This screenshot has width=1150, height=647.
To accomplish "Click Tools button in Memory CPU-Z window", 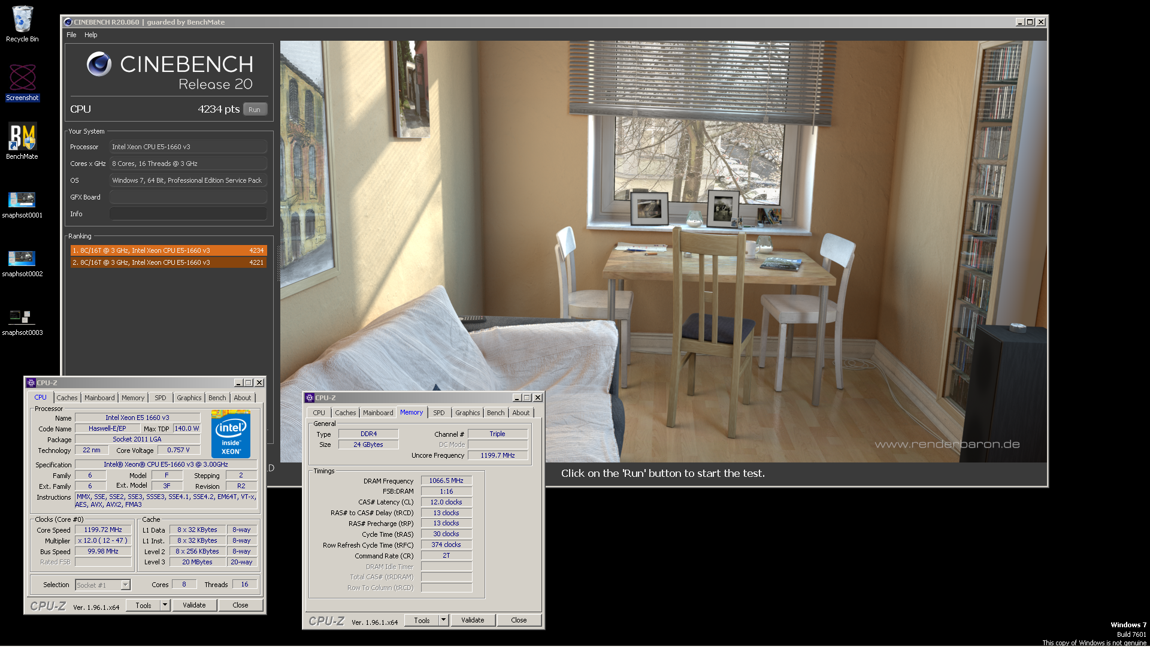I will click(422, 621).
